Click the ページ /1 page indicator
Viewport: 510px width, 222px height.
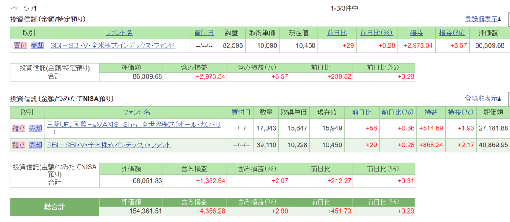click(23, 8)
